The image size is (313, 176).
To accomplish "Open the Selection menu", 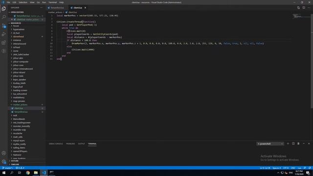I will click(23, 2).
